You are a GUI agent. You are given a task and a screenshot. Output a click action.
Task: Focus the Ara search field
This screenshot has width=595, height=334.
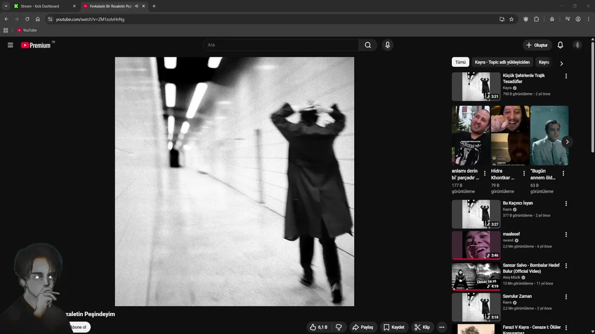[x=281, y=45]
